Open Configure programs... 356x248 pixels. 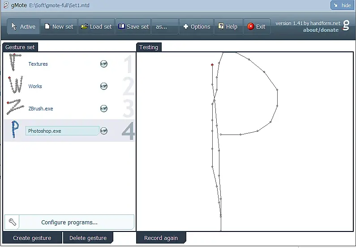click(x=69, y=222)
